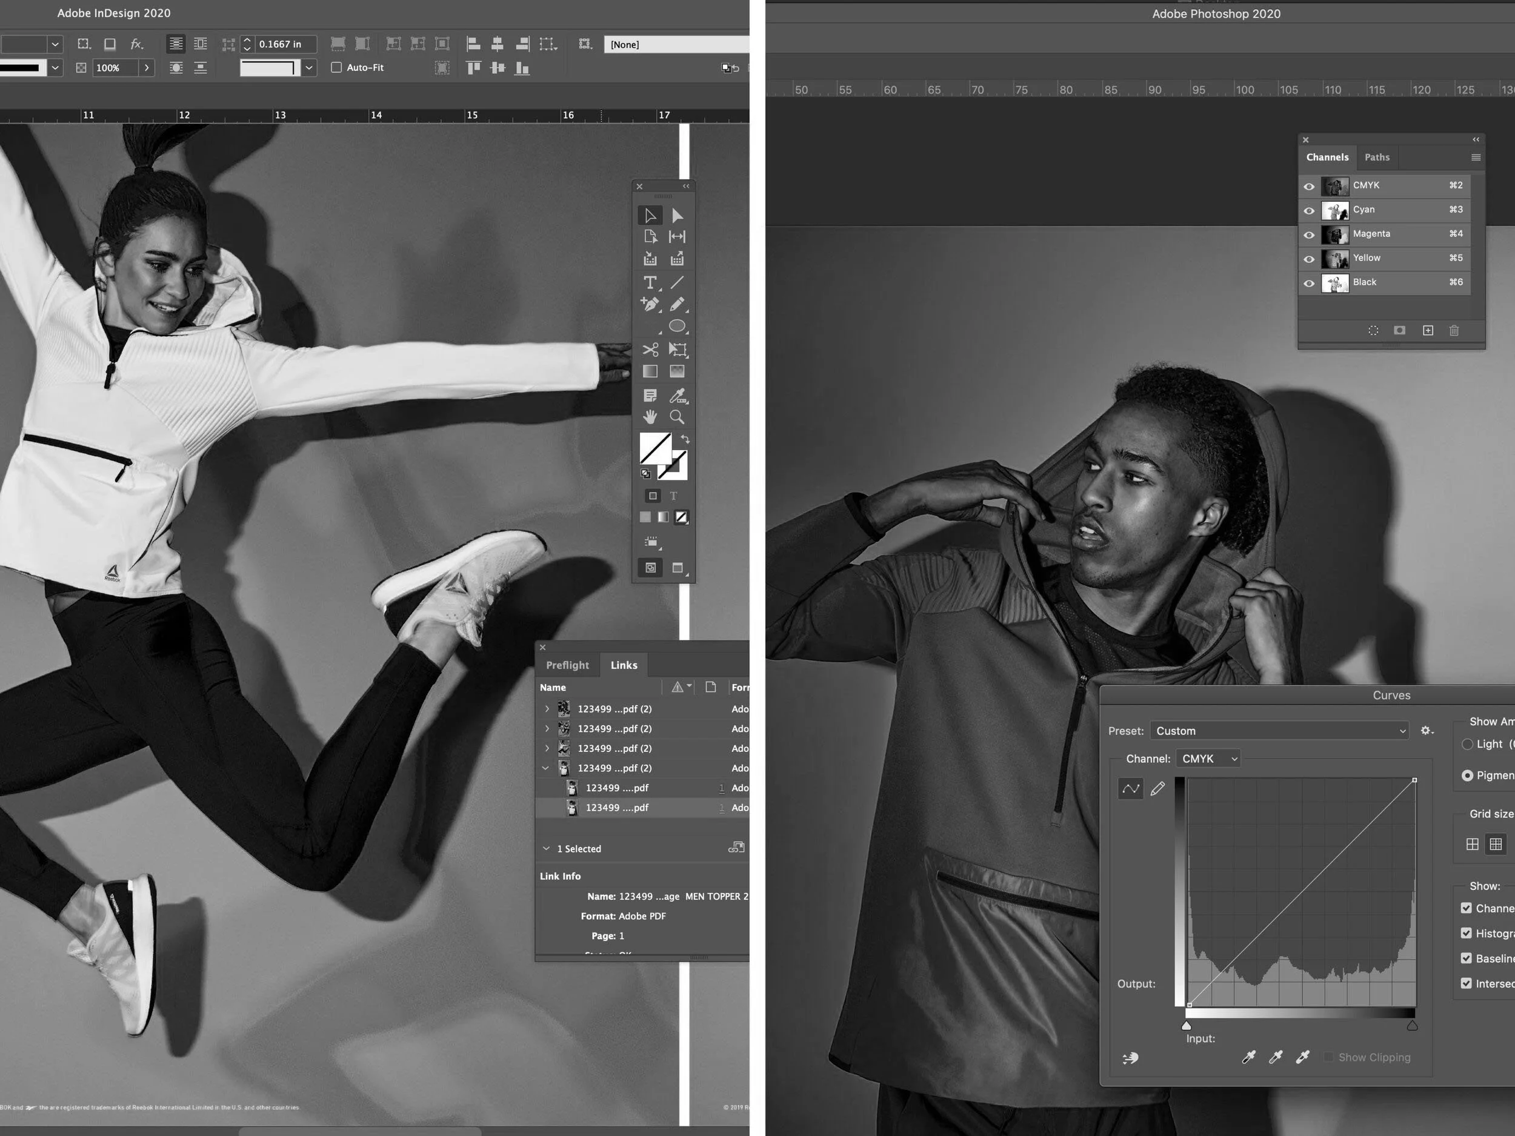Hide the Magenta channel
1515x1136 pixels.
(x=1309, y=234)
